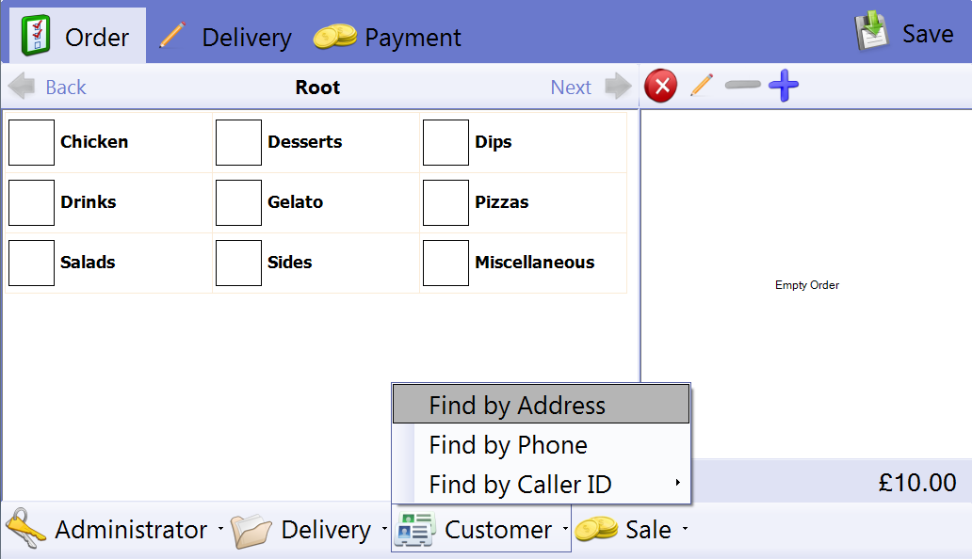Click the pencil edit item icon
This screenshot has height=559, width=972.
click(701, 87)
